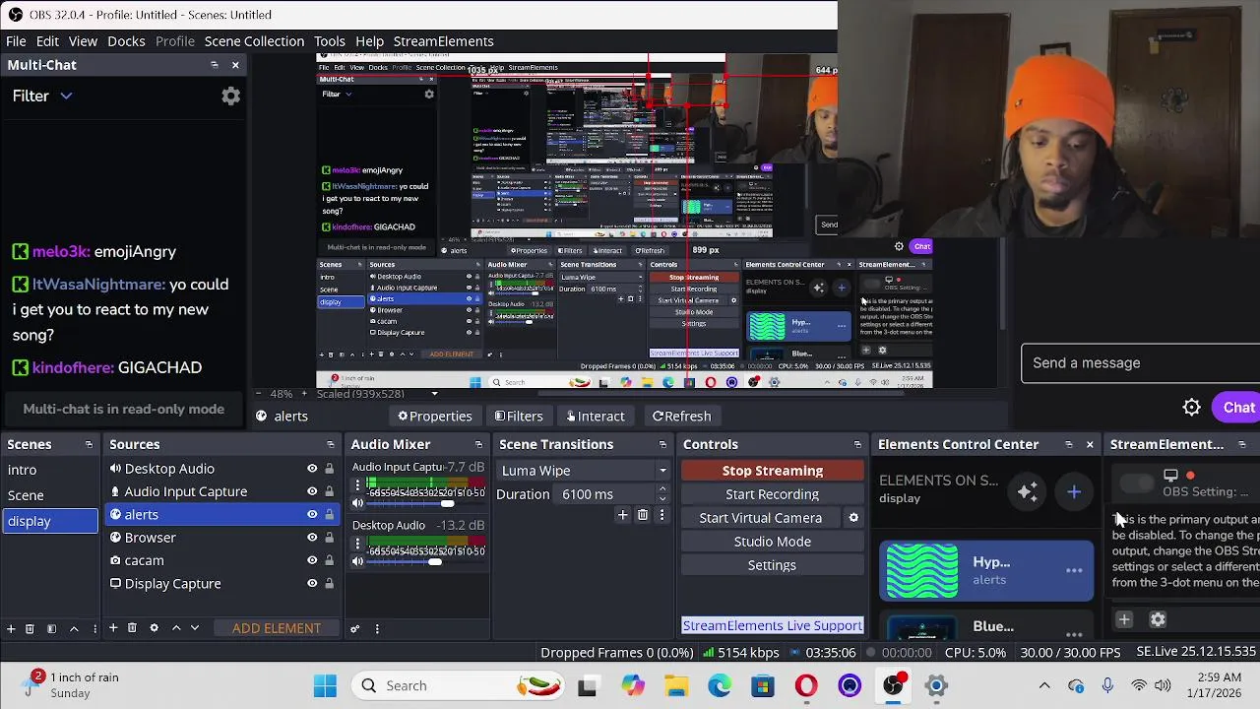
Task: Hide the Display Capture source
Action: [312, 583]
